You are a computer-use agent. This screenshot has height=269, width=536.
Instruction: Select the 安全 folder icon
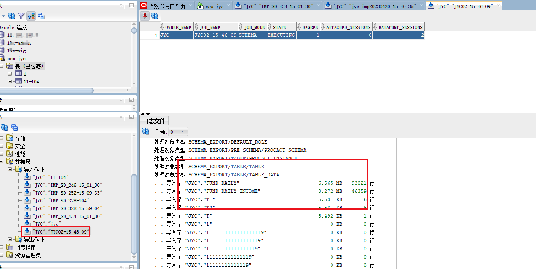(10, 146)
